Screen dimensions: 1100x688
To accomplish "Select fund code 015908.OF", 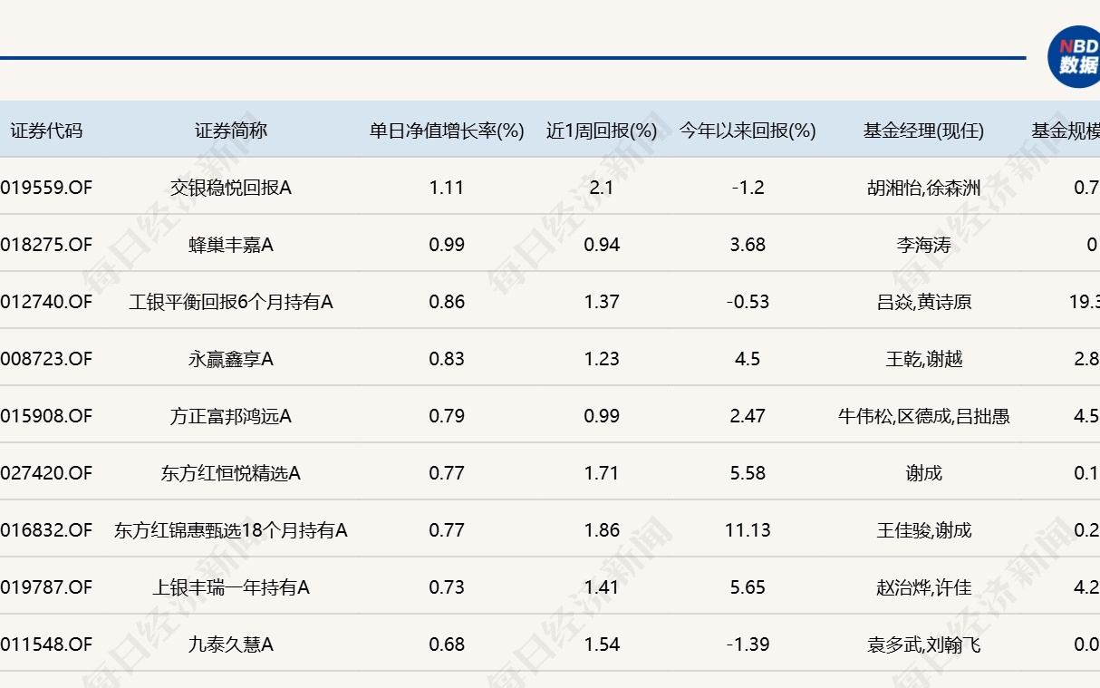I will [x=46, y=416].
